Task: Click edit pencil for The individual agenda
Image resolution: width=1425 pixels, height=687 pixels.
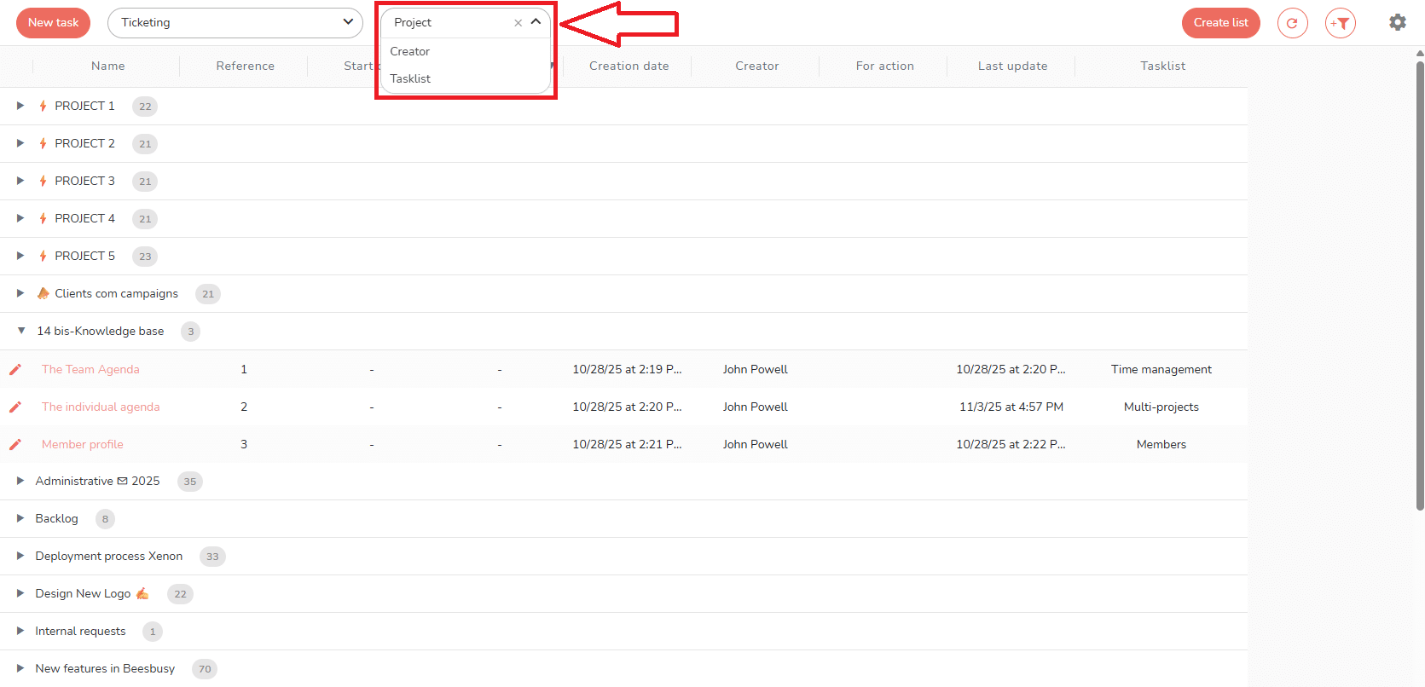Action: [14, 407]
